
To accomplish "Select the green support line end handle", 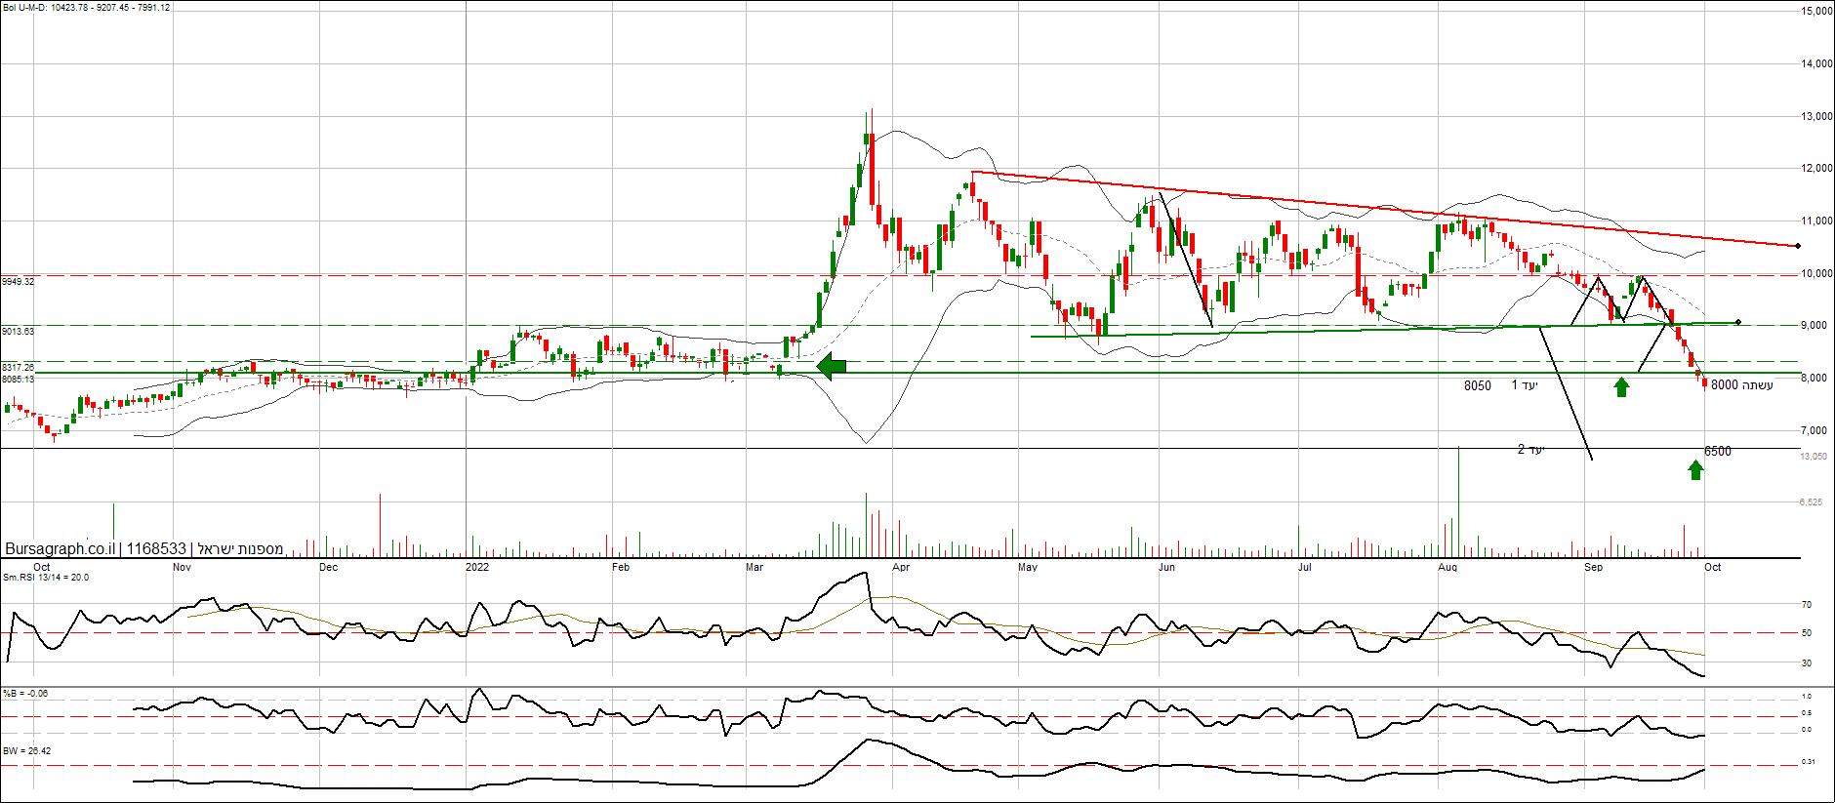I will coord(1738,322).
